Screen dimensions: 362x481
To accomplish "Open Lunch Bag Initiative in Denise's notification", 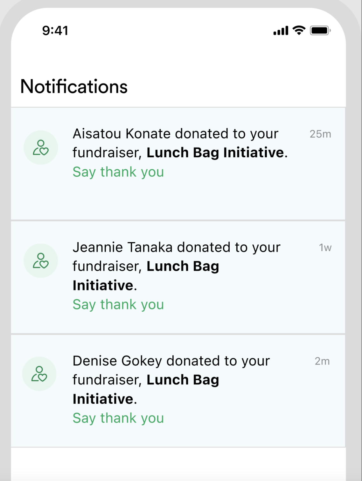I will [146, 389].
